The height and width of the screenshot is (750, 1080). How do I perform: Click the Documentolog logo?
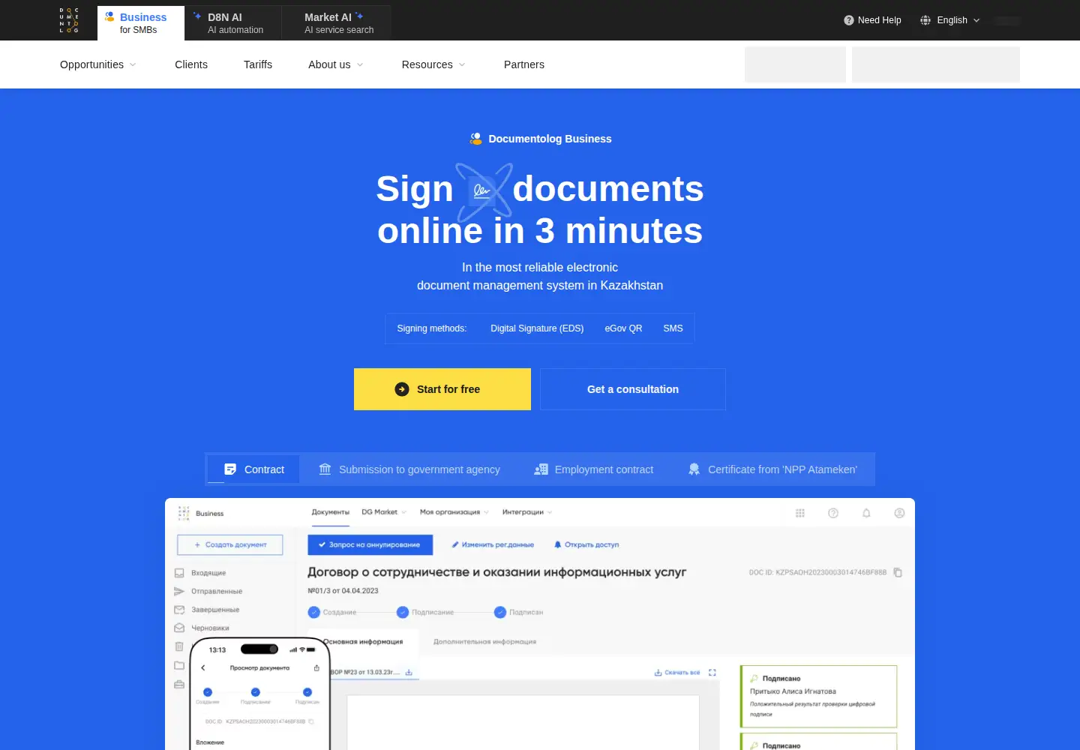point(69,20)
